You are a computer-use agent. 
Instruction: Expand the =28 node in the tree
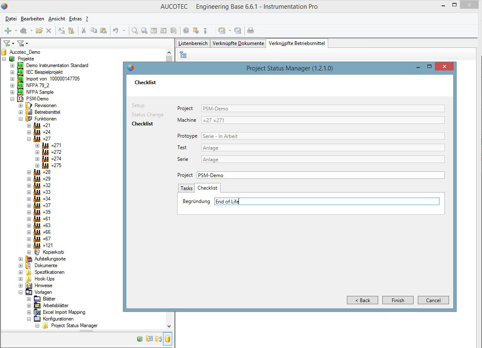[x=28, y=172]
